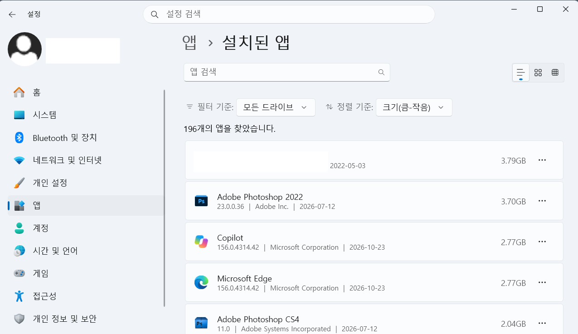Select 시간 및 언어 in the sidebar
Viewport: 578px width, 334px height.
pyautogui.click(x=86, y=251)
